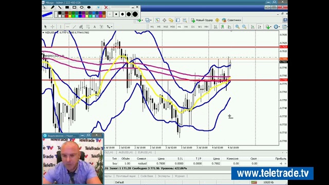Click the eraser tool in Mikogo toolbar

point(98,8)
